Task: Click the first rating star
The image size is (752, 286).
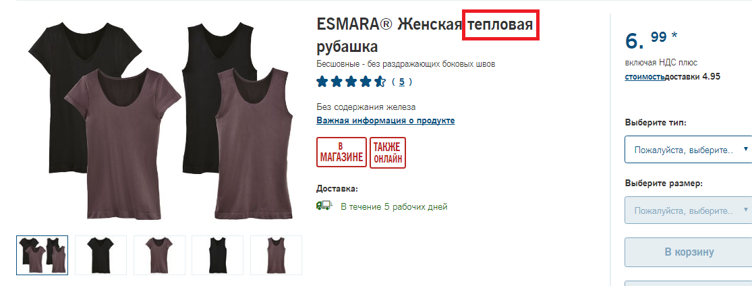Action: (x=322, y=82)
